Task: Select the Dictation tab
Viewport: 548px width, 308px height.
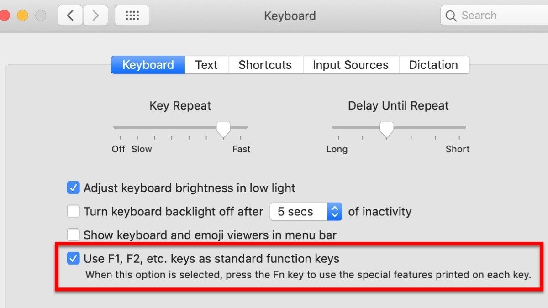Action: tap(433, 65)
